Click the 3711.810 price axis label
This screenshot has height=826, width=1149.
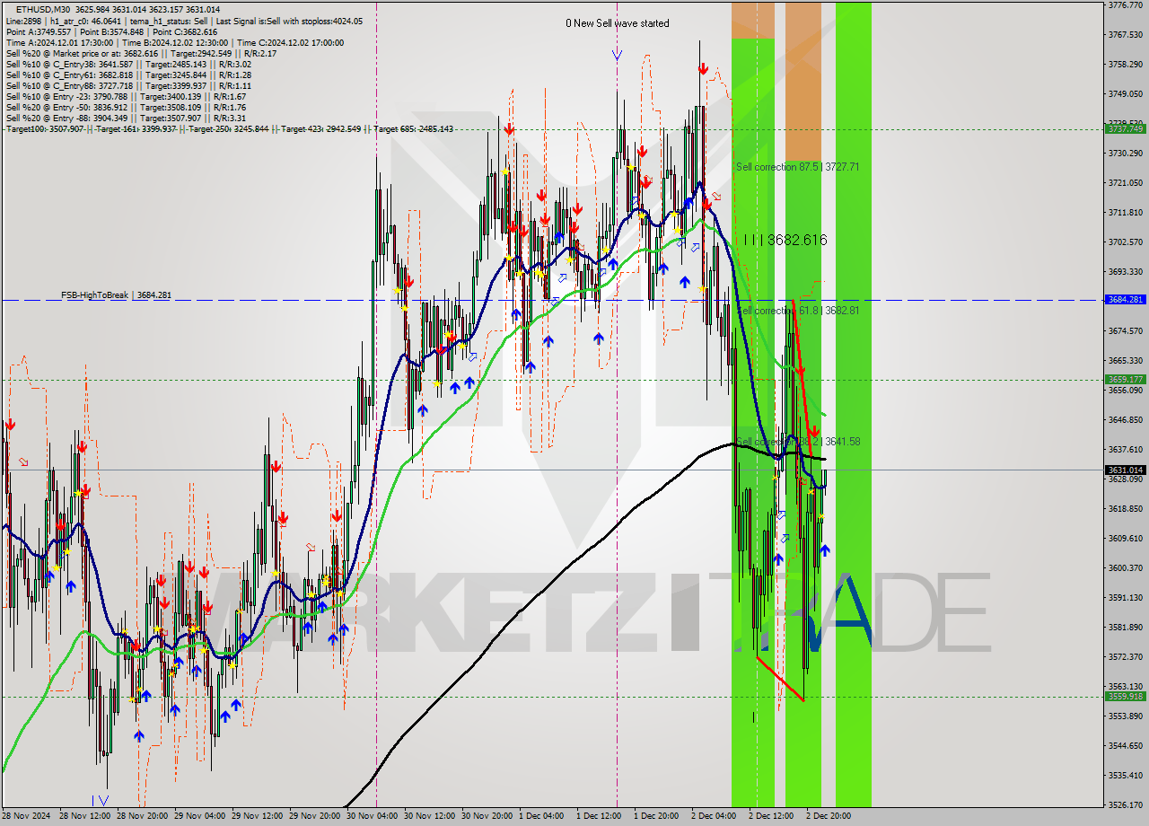1125,212
